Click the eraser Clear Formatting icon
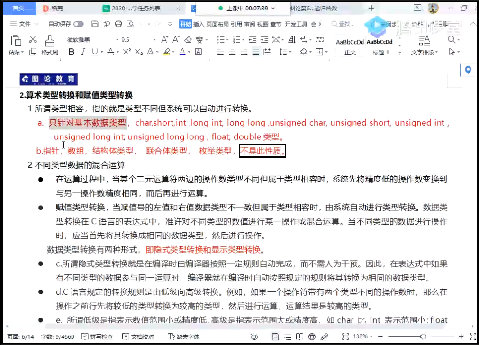This screenshot has height=345, width=479. click(x=188, y=40)
